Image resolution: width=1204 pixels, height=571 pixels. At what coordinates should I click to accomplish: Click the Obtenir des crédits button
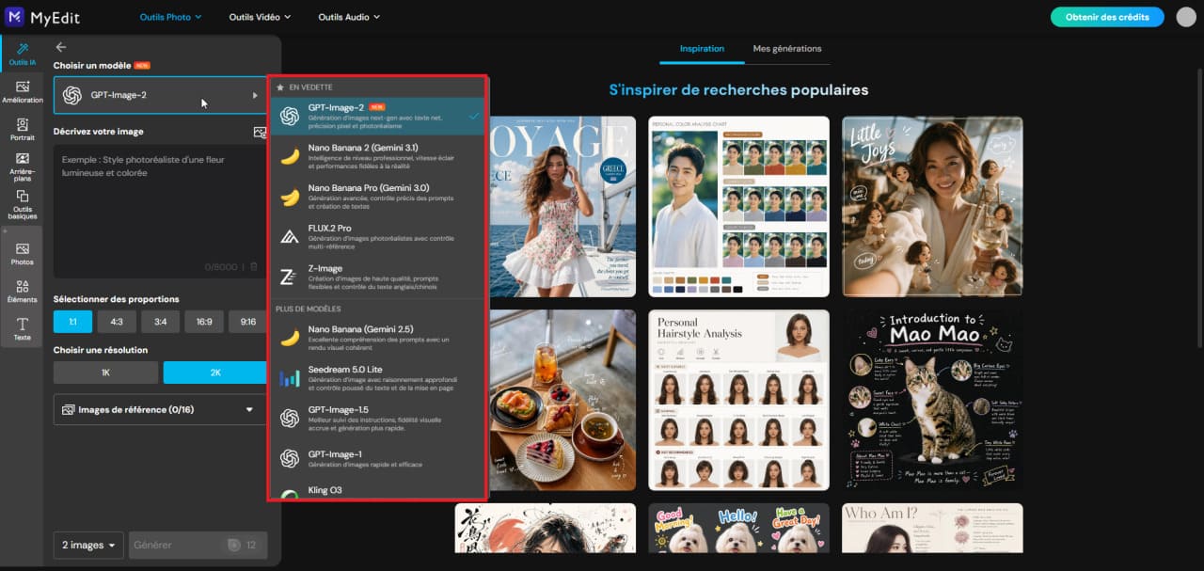[1107, 17]
